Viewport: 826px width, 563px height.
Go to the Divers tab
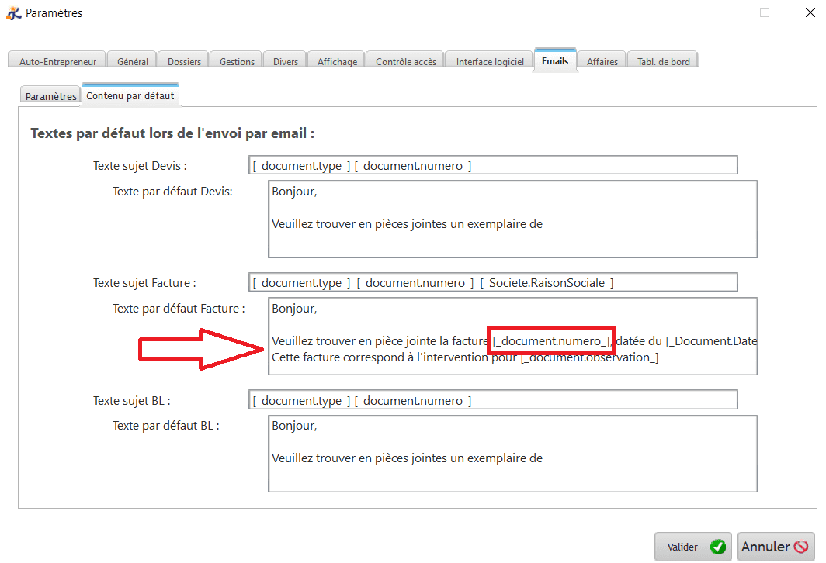(x=285, y=61)
